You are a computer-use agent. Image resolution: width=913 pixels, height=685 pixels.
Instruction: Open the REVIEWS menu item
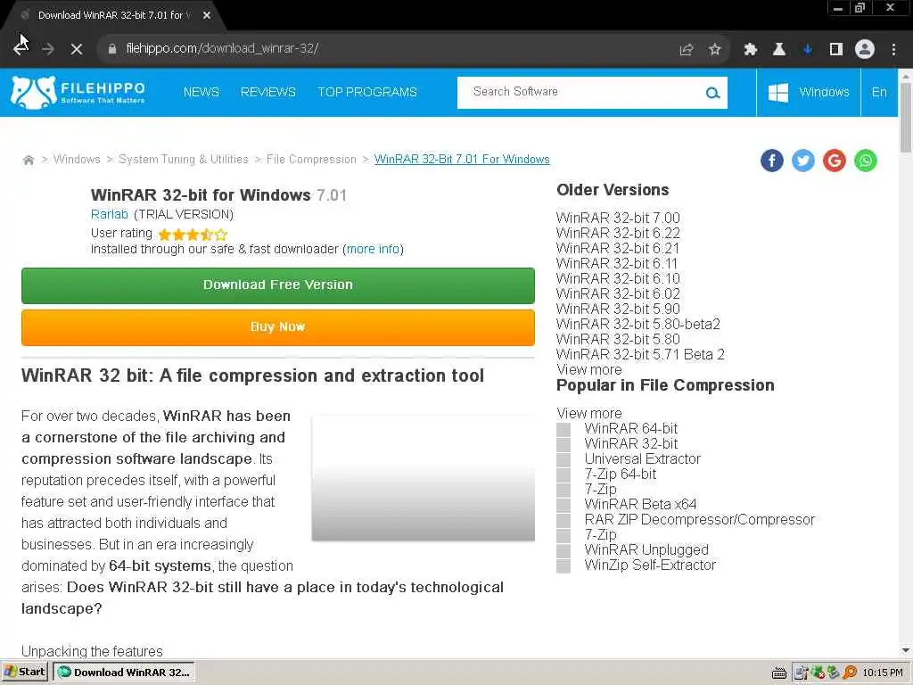click(267, 92)
